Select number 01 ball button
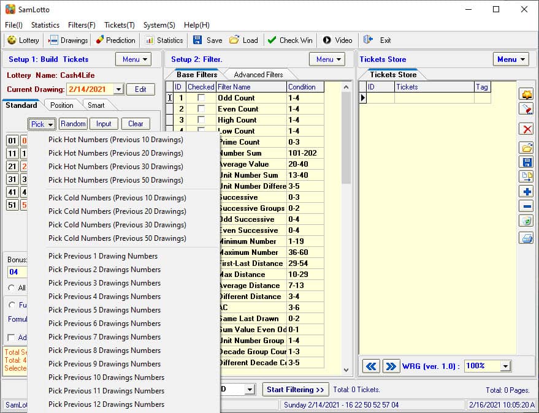The image size is (539, 413). click(12, 140)
